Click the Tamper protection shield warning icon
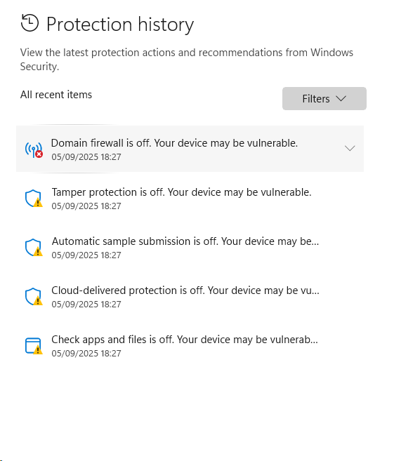The height and width of the screenshot is (461, 394). pos(34,199)
